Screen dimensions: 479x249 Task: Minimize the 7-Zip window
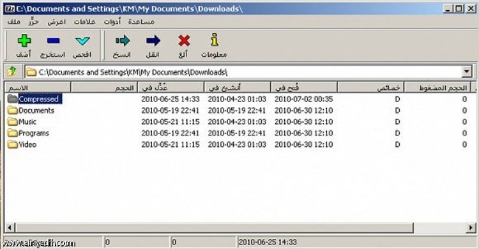pyautogui.click(x=448, y=8)
